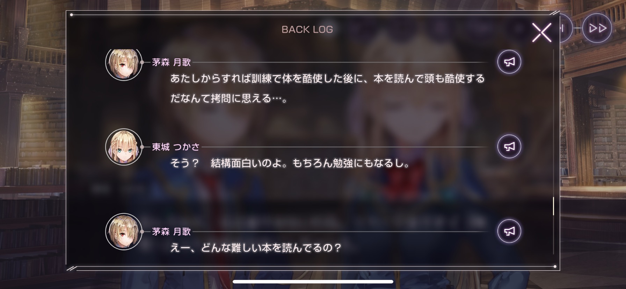Click the 東城 つかさ name label

(176, 147)
